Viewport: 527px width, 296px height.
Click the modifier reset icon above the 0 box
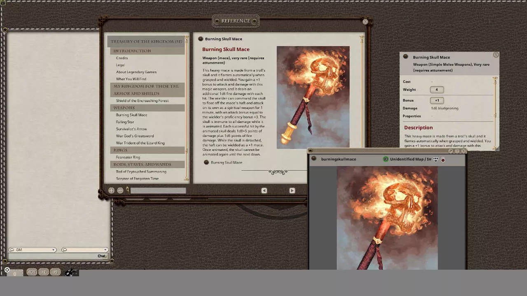click(7, 270)
